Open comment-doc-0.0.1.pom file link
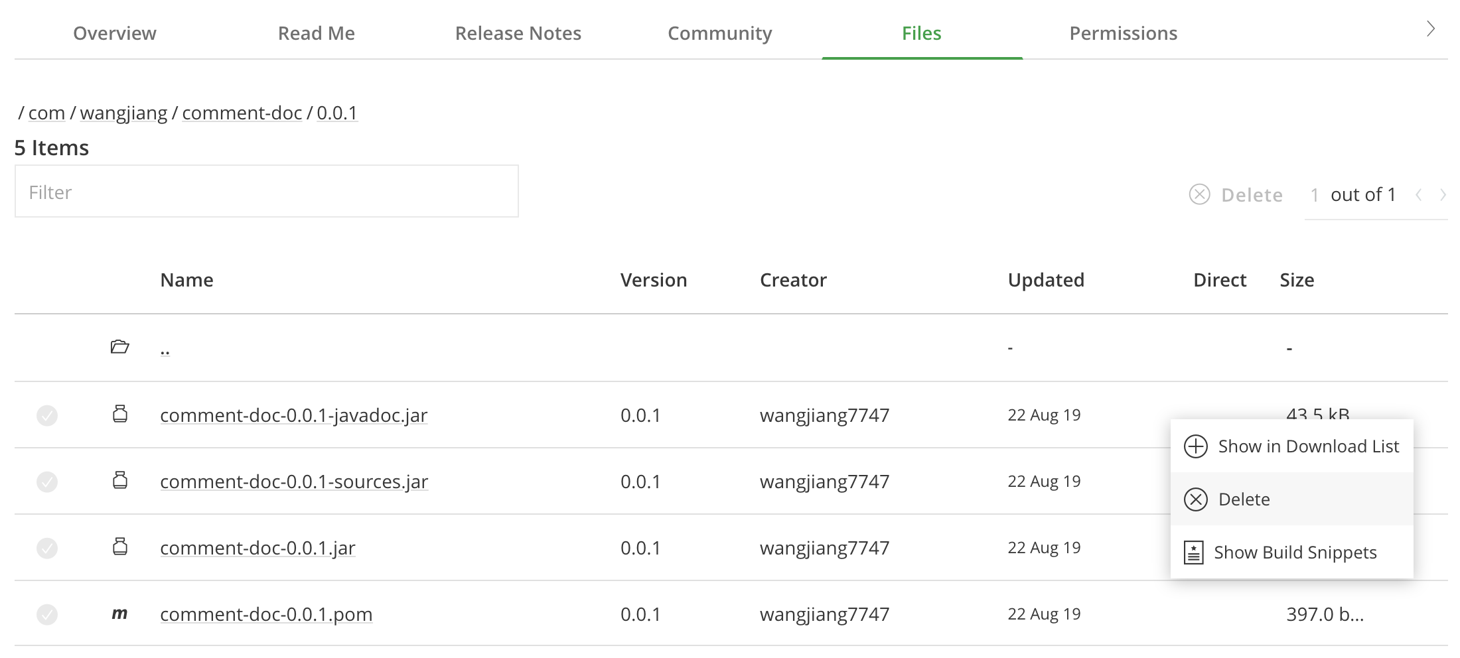The image size is (1460, 658). [x=266, y=614]
